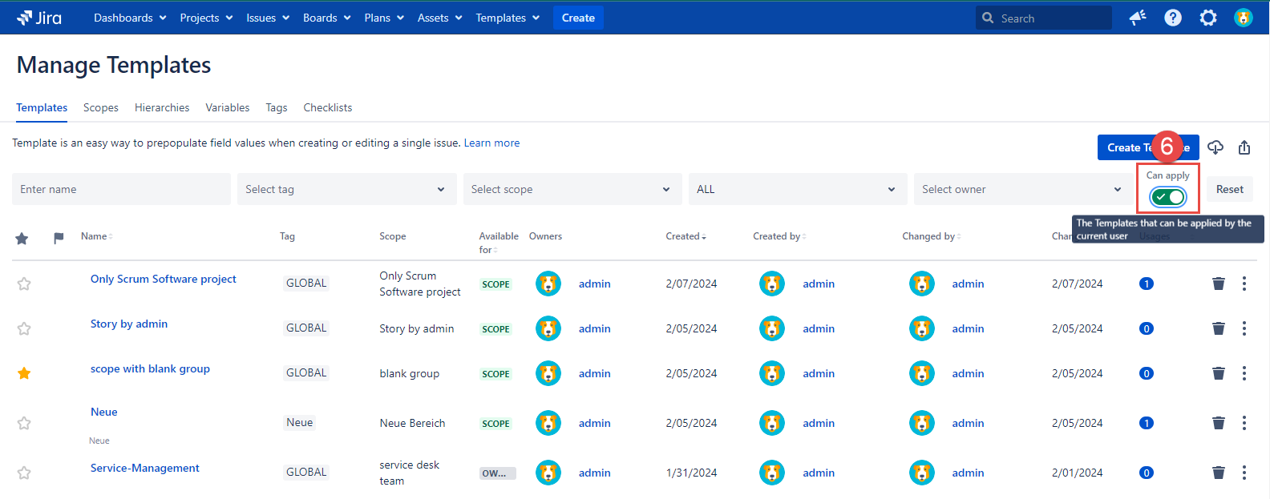The width and height of the screenshot is (1270, 499).
Task: Click the export share icon
Action: (x=1244, y=147)
